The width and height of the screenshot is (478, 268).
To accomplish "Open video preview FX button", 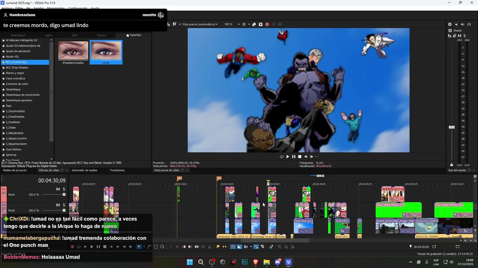I will click(x=168, y=24).
